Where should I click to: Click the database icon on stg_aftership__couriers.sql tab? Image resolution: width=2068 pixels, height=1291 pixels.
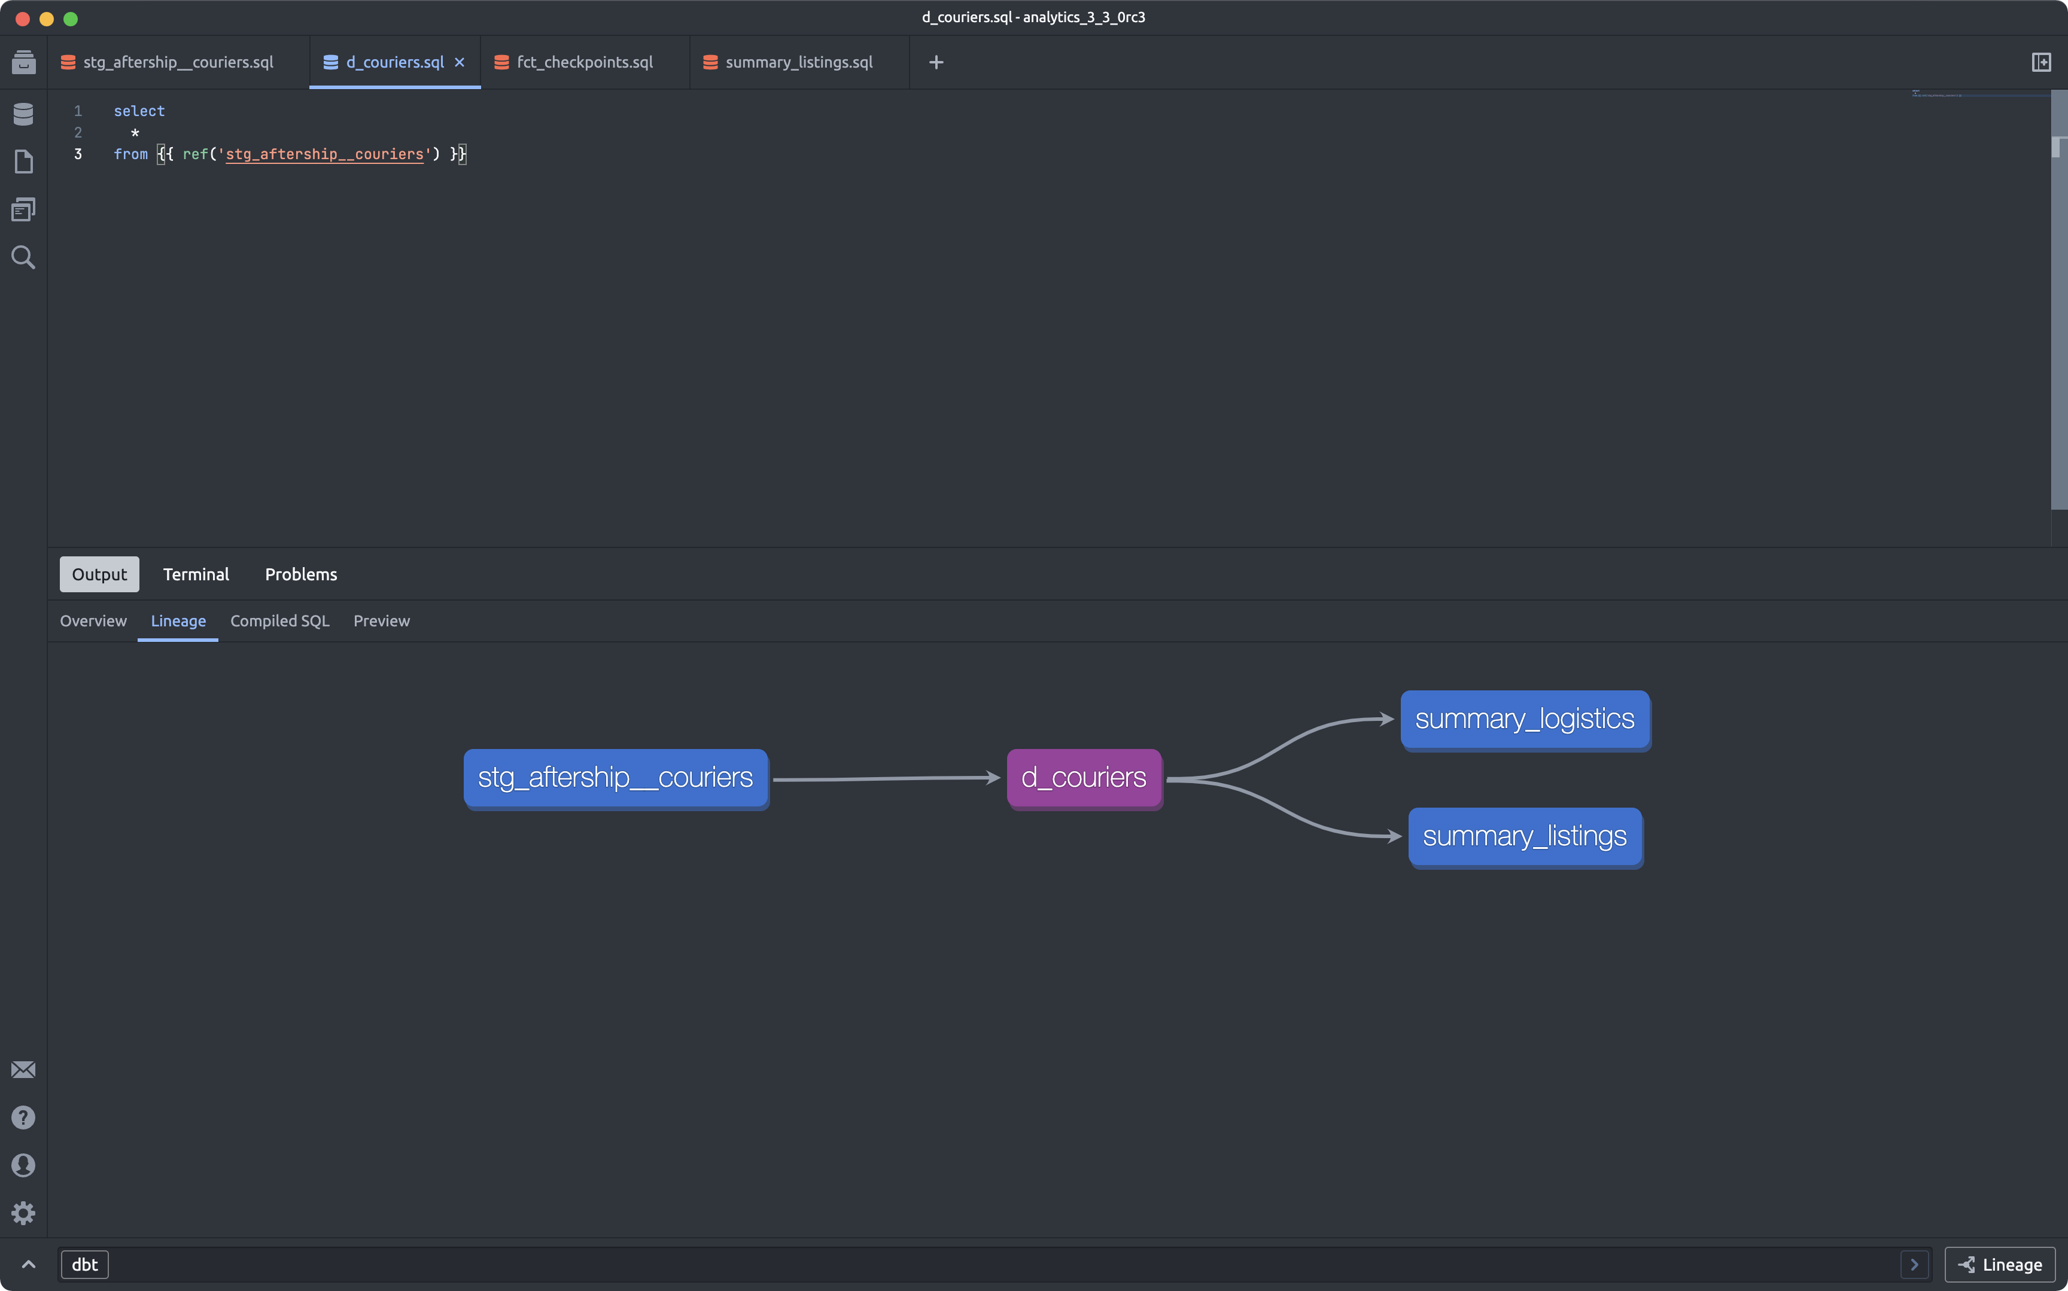[68, 62]
